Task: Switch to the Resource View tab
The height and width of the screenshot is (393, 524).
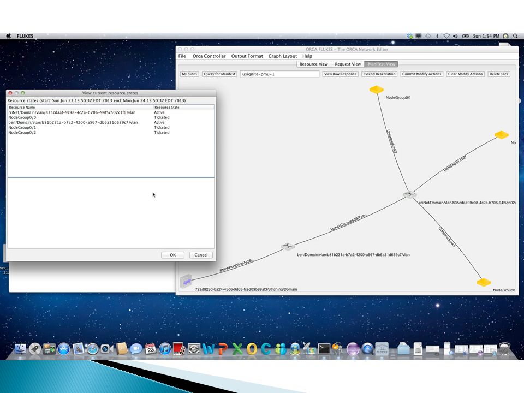Action: click(313, 64)
